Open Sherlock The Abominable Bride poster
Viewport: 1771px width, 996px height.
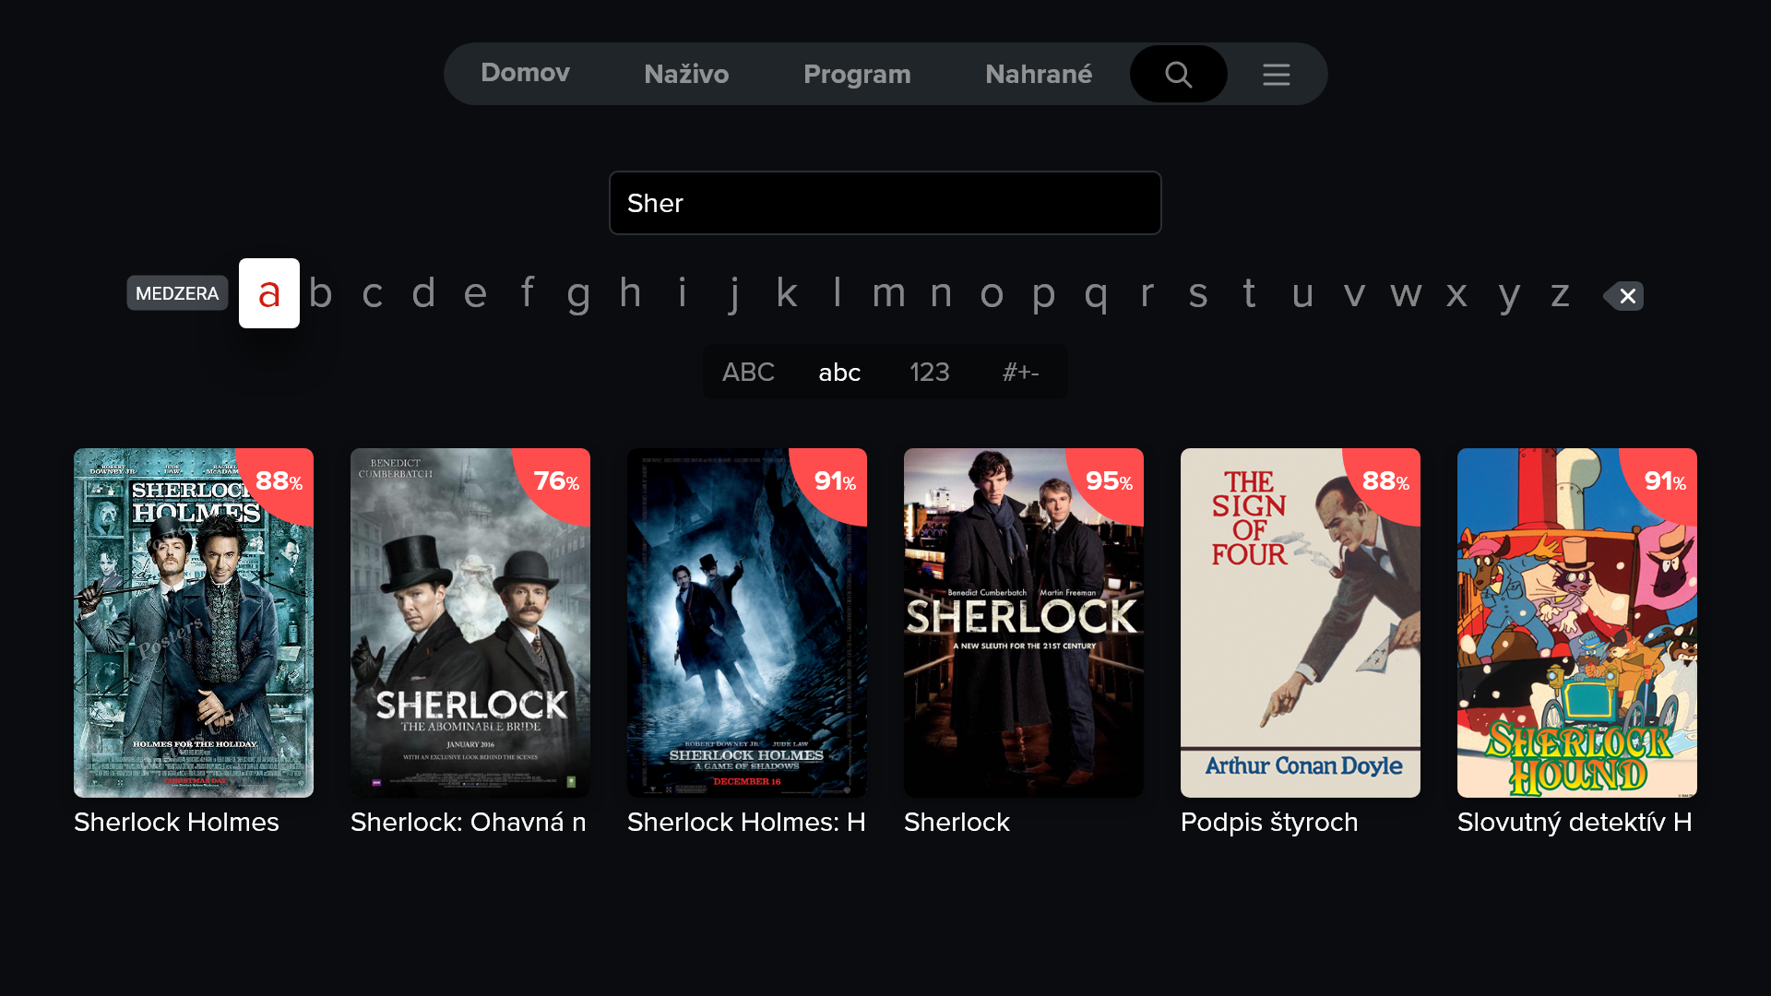click(470, 622)
